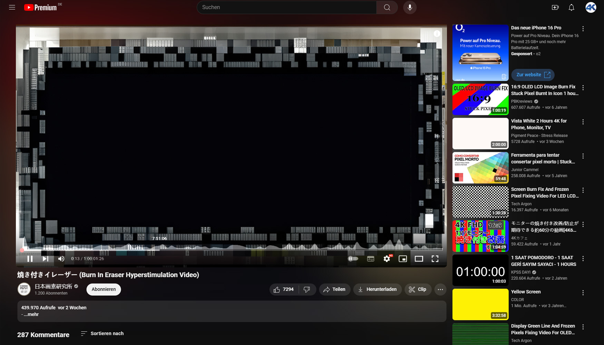604x345 pixels.
Task: Open the PBKreviews channel name
Action: point(522,101)
